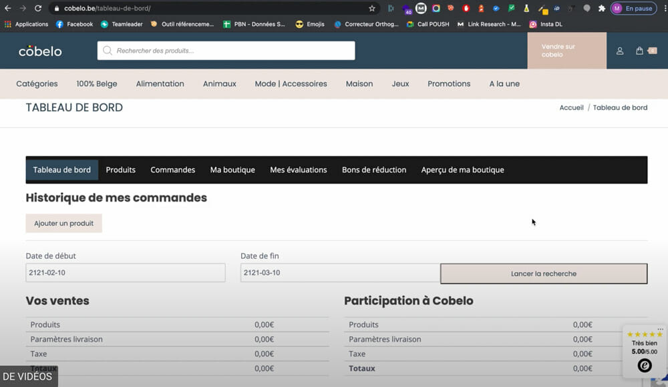Click the search magnifier icon
The image size is (668, 387).
click(108, 51)
